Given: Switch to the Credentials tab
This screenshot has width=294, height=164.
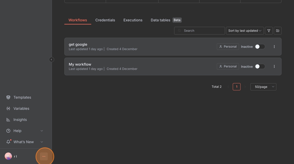Looking at the screenshot, I should pyautogui.click(x=105, y=20).
